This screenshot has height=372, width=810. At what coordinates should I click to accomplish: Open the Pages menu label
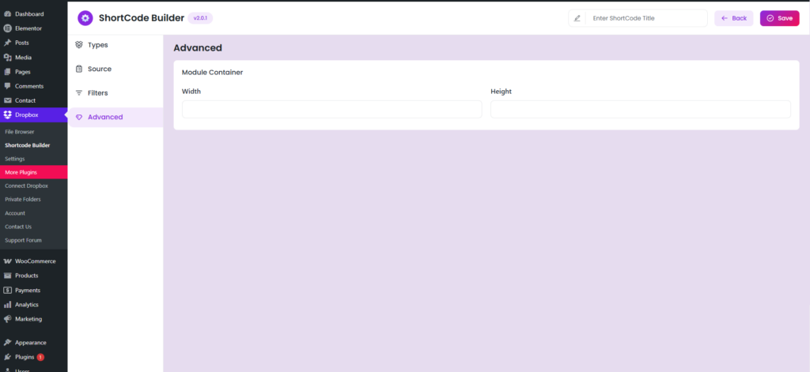click(23, 72)
